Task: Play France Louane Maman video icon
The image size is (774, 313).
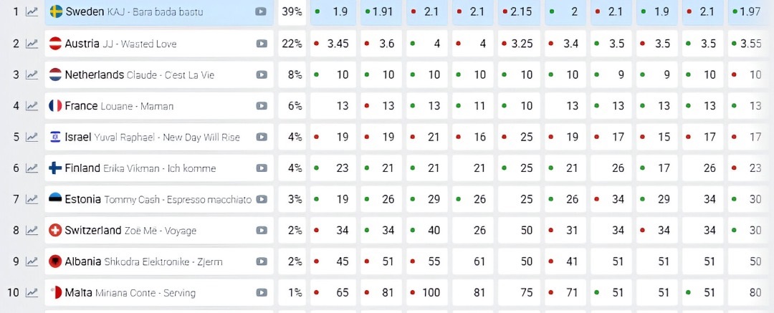Action: coord(262,106)
